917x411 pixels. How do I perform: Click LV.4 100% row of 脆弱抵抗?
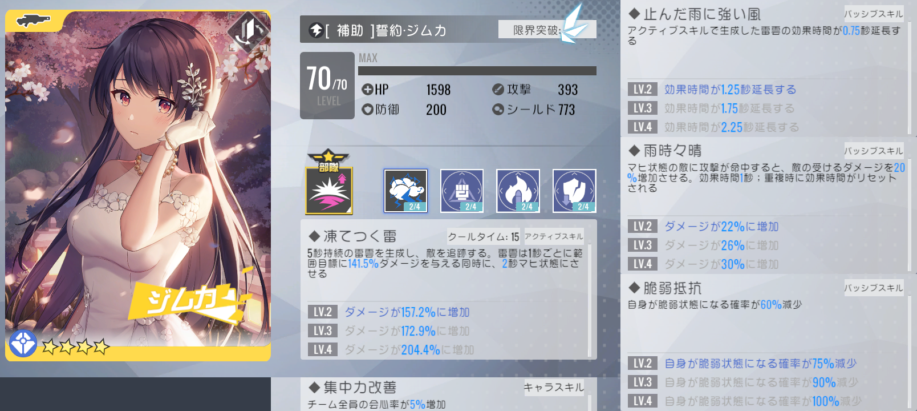[764, 401]
